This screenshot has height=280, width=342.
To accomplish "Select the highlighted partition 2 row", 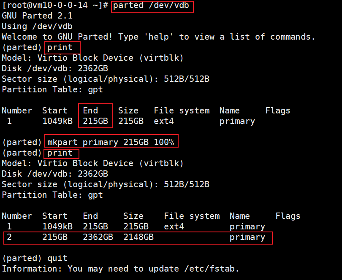I will pos(138,238).
